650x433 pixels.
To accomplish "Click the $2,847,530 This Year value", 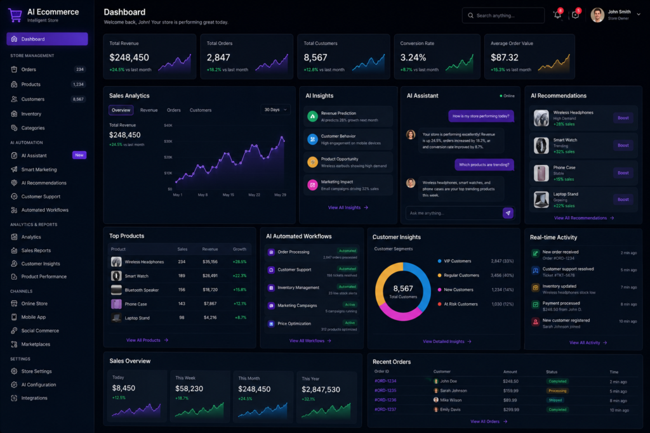I will coord(321,389).
